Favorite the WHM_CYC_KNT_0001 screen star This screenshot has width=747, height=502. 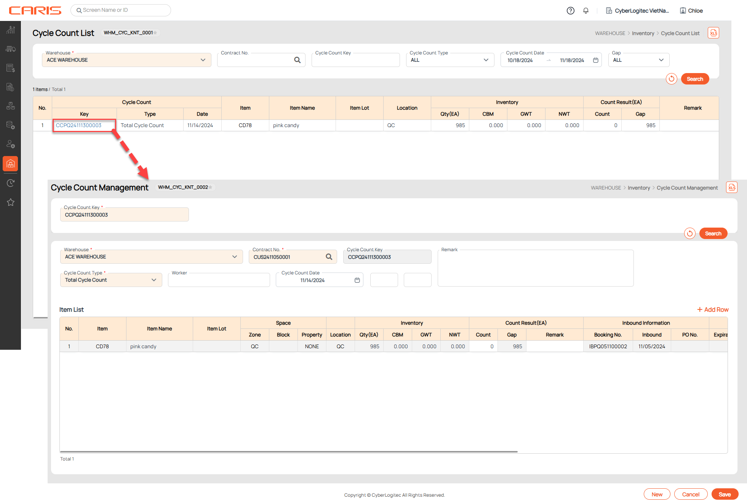point(155,33)
